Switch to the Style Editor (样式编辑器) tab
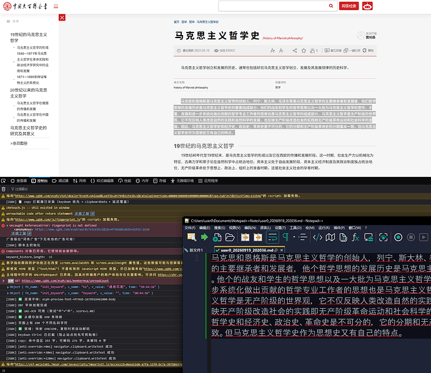Screen dimensions: 431x373 tap(102, 181)
